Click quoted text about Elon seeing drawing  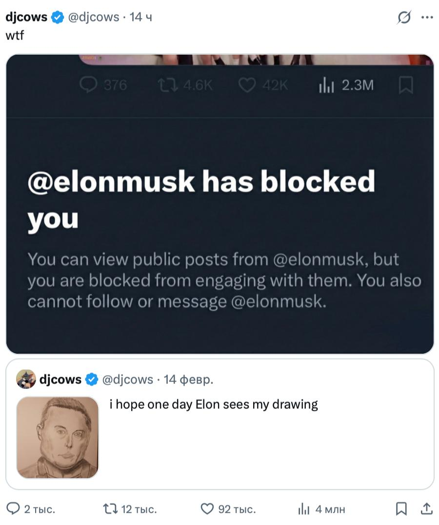point(213,404)
